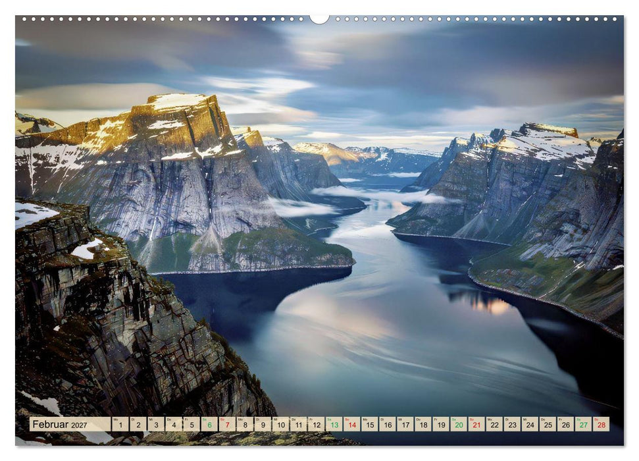Select day 10 in the calendar strip
Image resolution: width=639 pixels, height=461 pixels.
[x=281, y=424]
